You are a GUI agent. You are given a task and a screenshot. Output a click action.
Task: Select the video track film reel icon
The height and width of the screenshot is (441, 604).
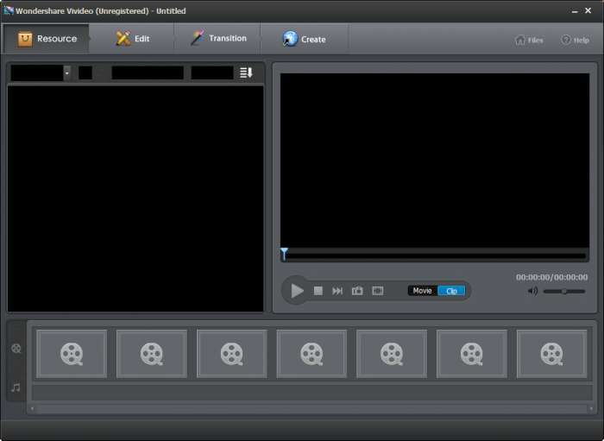16,349
